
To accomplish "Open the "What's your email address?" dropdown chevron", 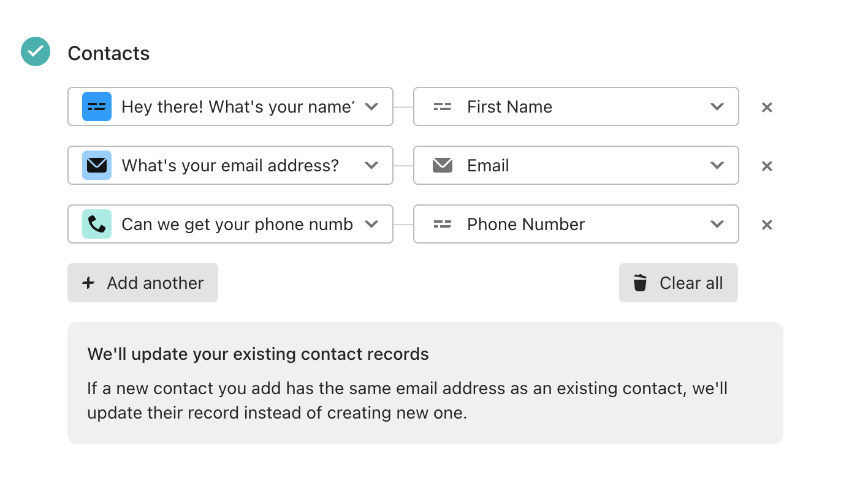I will coord(371,165).
